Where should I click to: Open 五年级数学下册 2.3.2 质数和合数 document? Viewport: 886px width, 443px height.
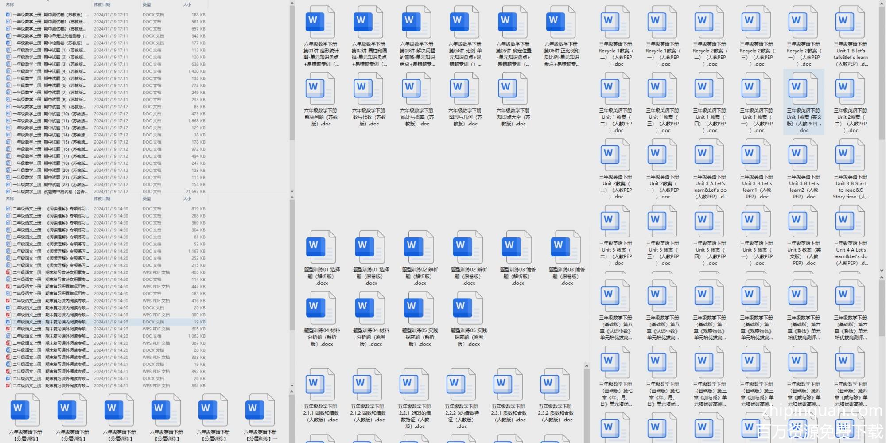[x=556, y=385]
